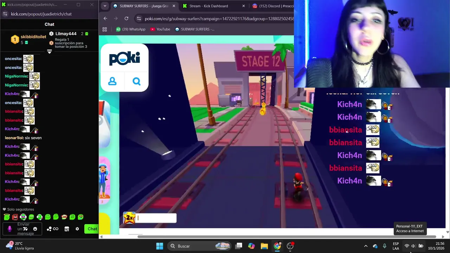Click leonar1lol username in chat
Screen dimensions: 450x253
tap(14, 138)
